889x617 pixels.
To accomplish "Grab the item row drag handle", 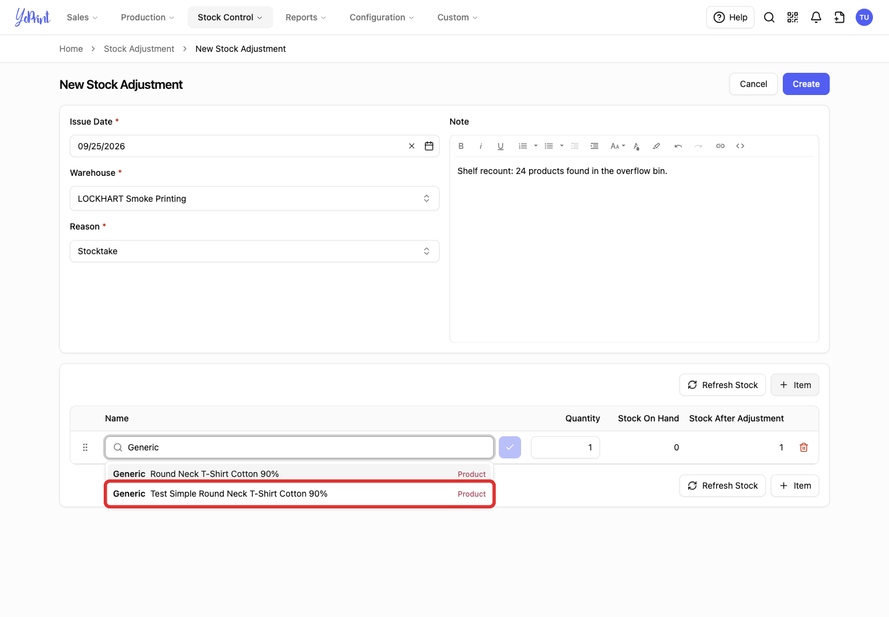I will 85,447.
